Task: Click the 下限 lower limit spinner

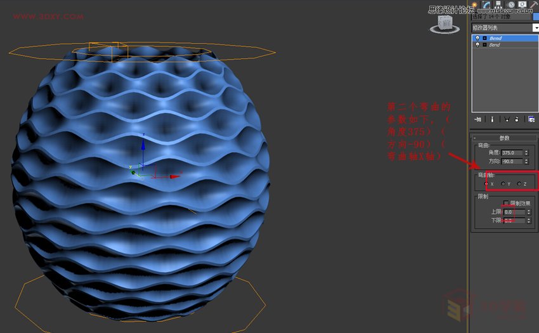Action: coord(529,220)
